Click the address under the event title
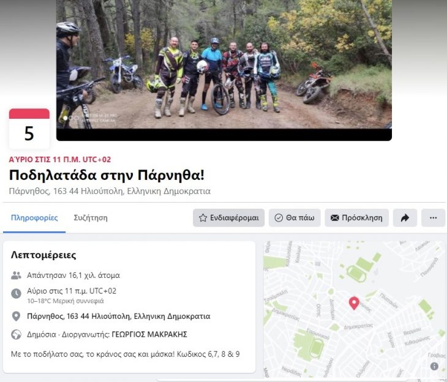Image resolution: width=447 pixels, height=382 pixels. (x=110, y=191)
